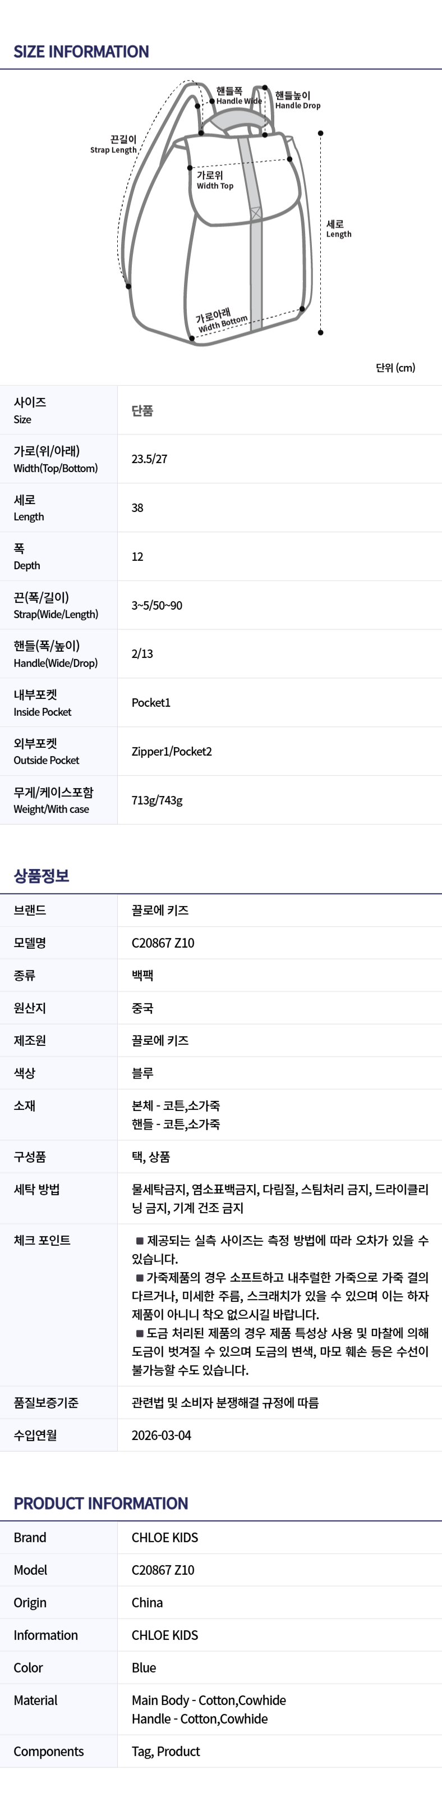Click the Zipper1/Pocket2 outside pocket value
The image size is (442, 1805).
click(x=172, y=751)
